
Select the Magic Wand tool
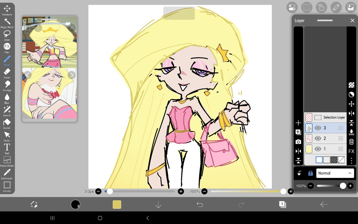click(x=7, y=23)
